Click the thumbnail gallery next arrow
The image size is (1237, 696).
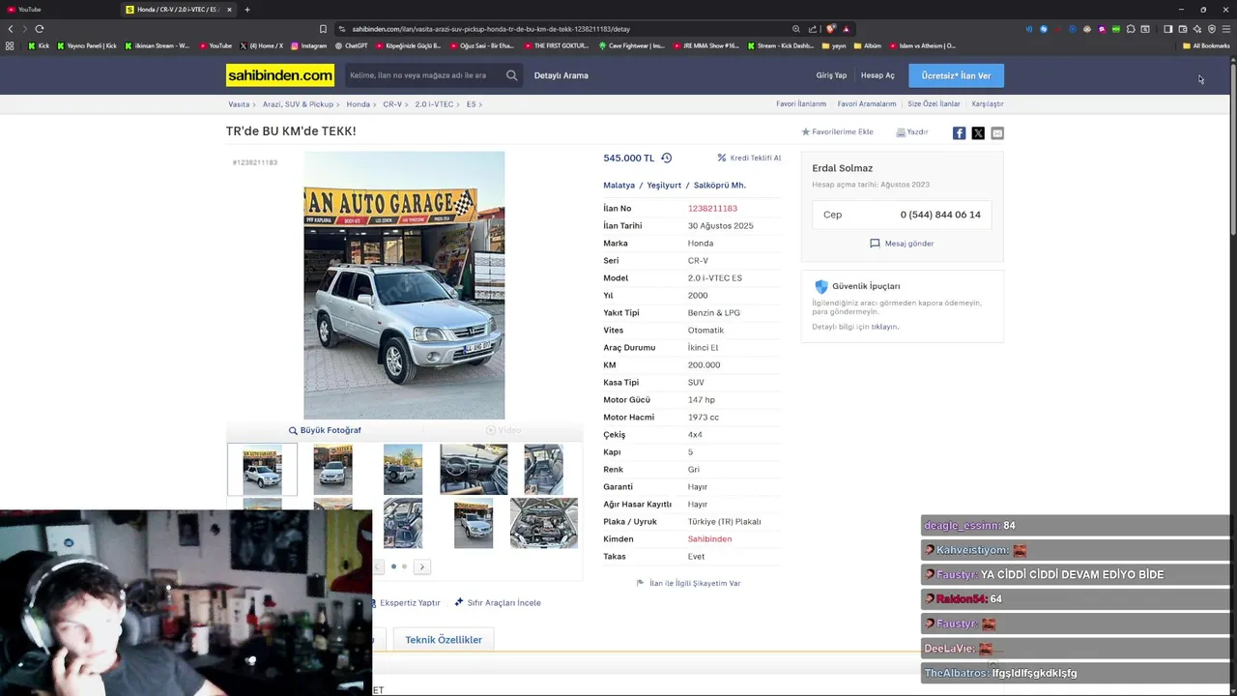(x=422, y=566)
